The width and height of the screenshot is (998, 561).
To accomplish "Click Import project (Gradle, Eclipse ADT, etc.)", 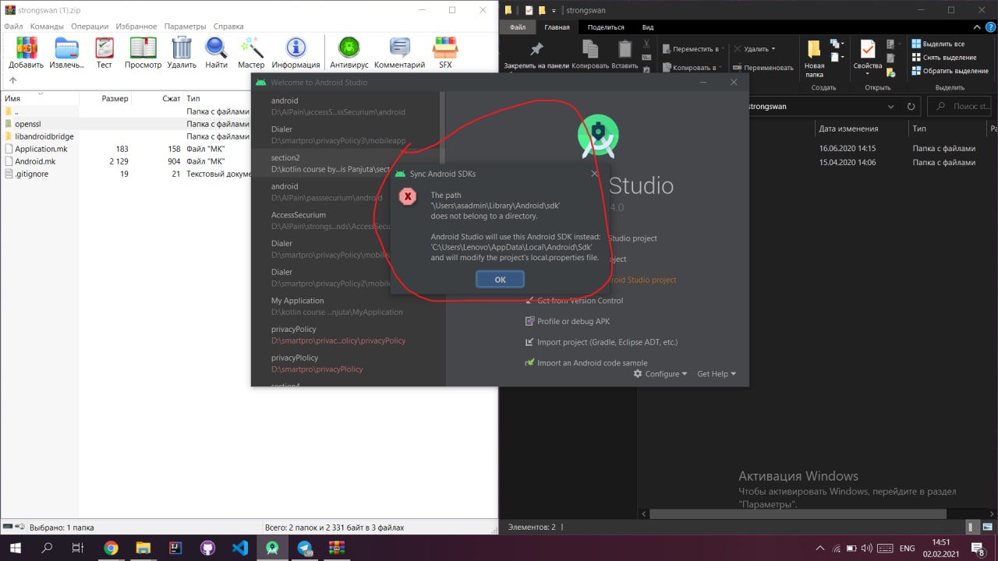I will pyautogui.click(x=601, y=342).
